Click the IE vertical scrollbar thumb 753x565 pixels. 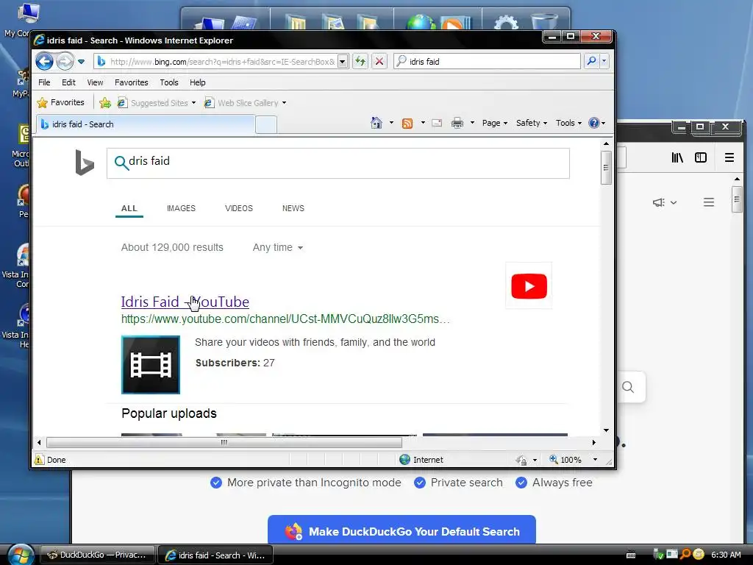point(606,168)
